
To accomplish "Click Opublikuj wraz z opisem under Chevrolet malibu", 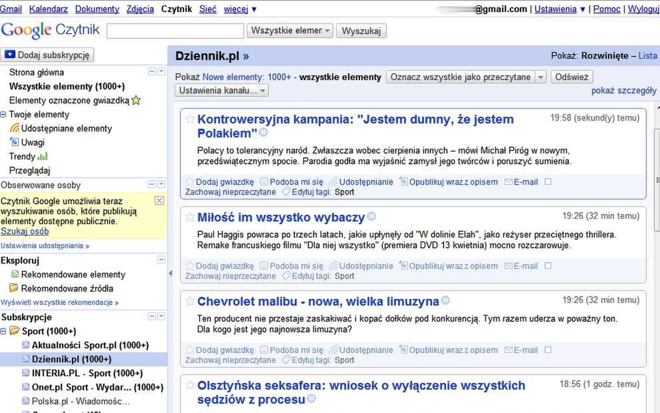I will point(449,350).
